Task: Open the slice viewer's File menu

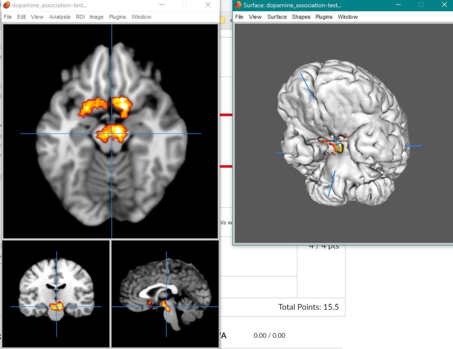Action: (8, 17)
